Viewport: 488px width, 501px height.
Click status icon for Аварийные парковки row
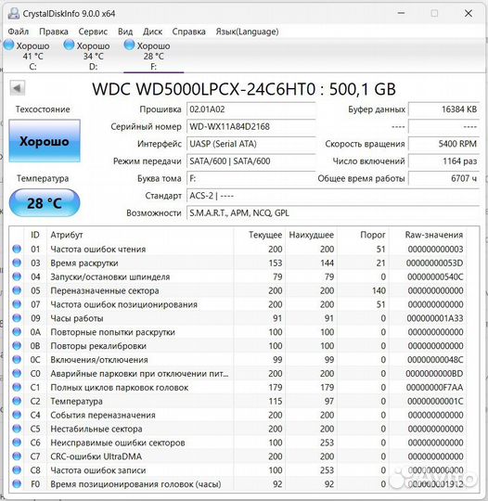tap(17, 373)
